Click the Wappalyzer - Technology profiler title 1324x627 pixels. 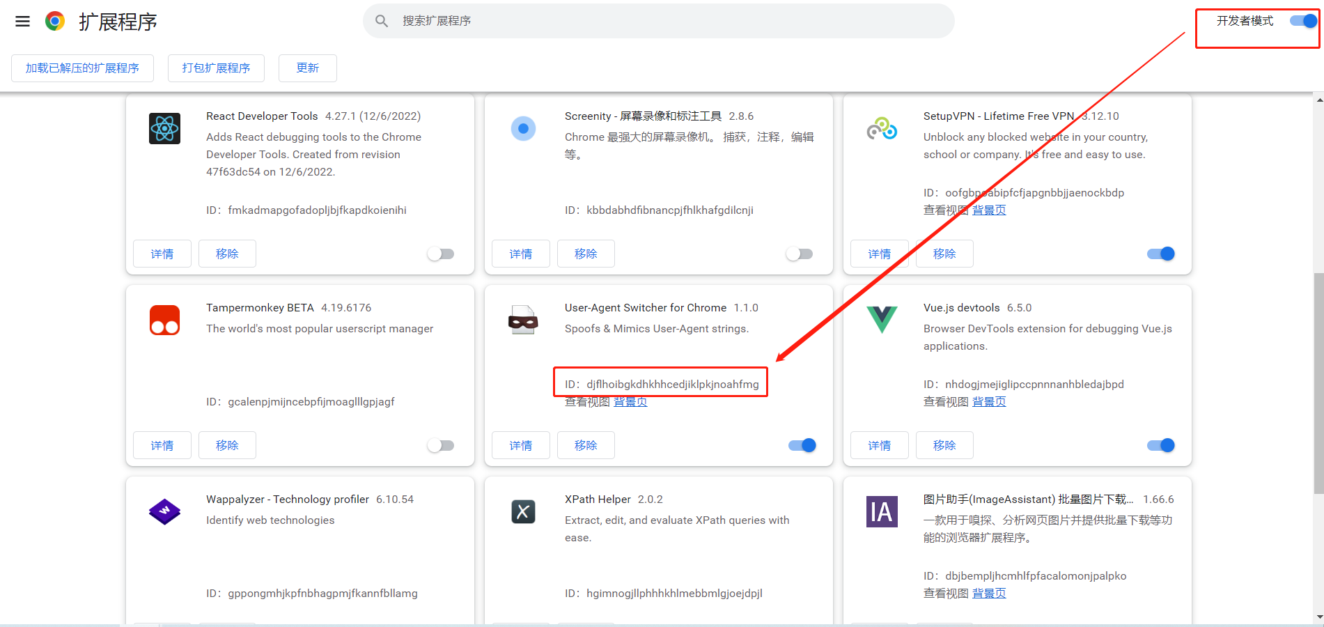(288, 500)
